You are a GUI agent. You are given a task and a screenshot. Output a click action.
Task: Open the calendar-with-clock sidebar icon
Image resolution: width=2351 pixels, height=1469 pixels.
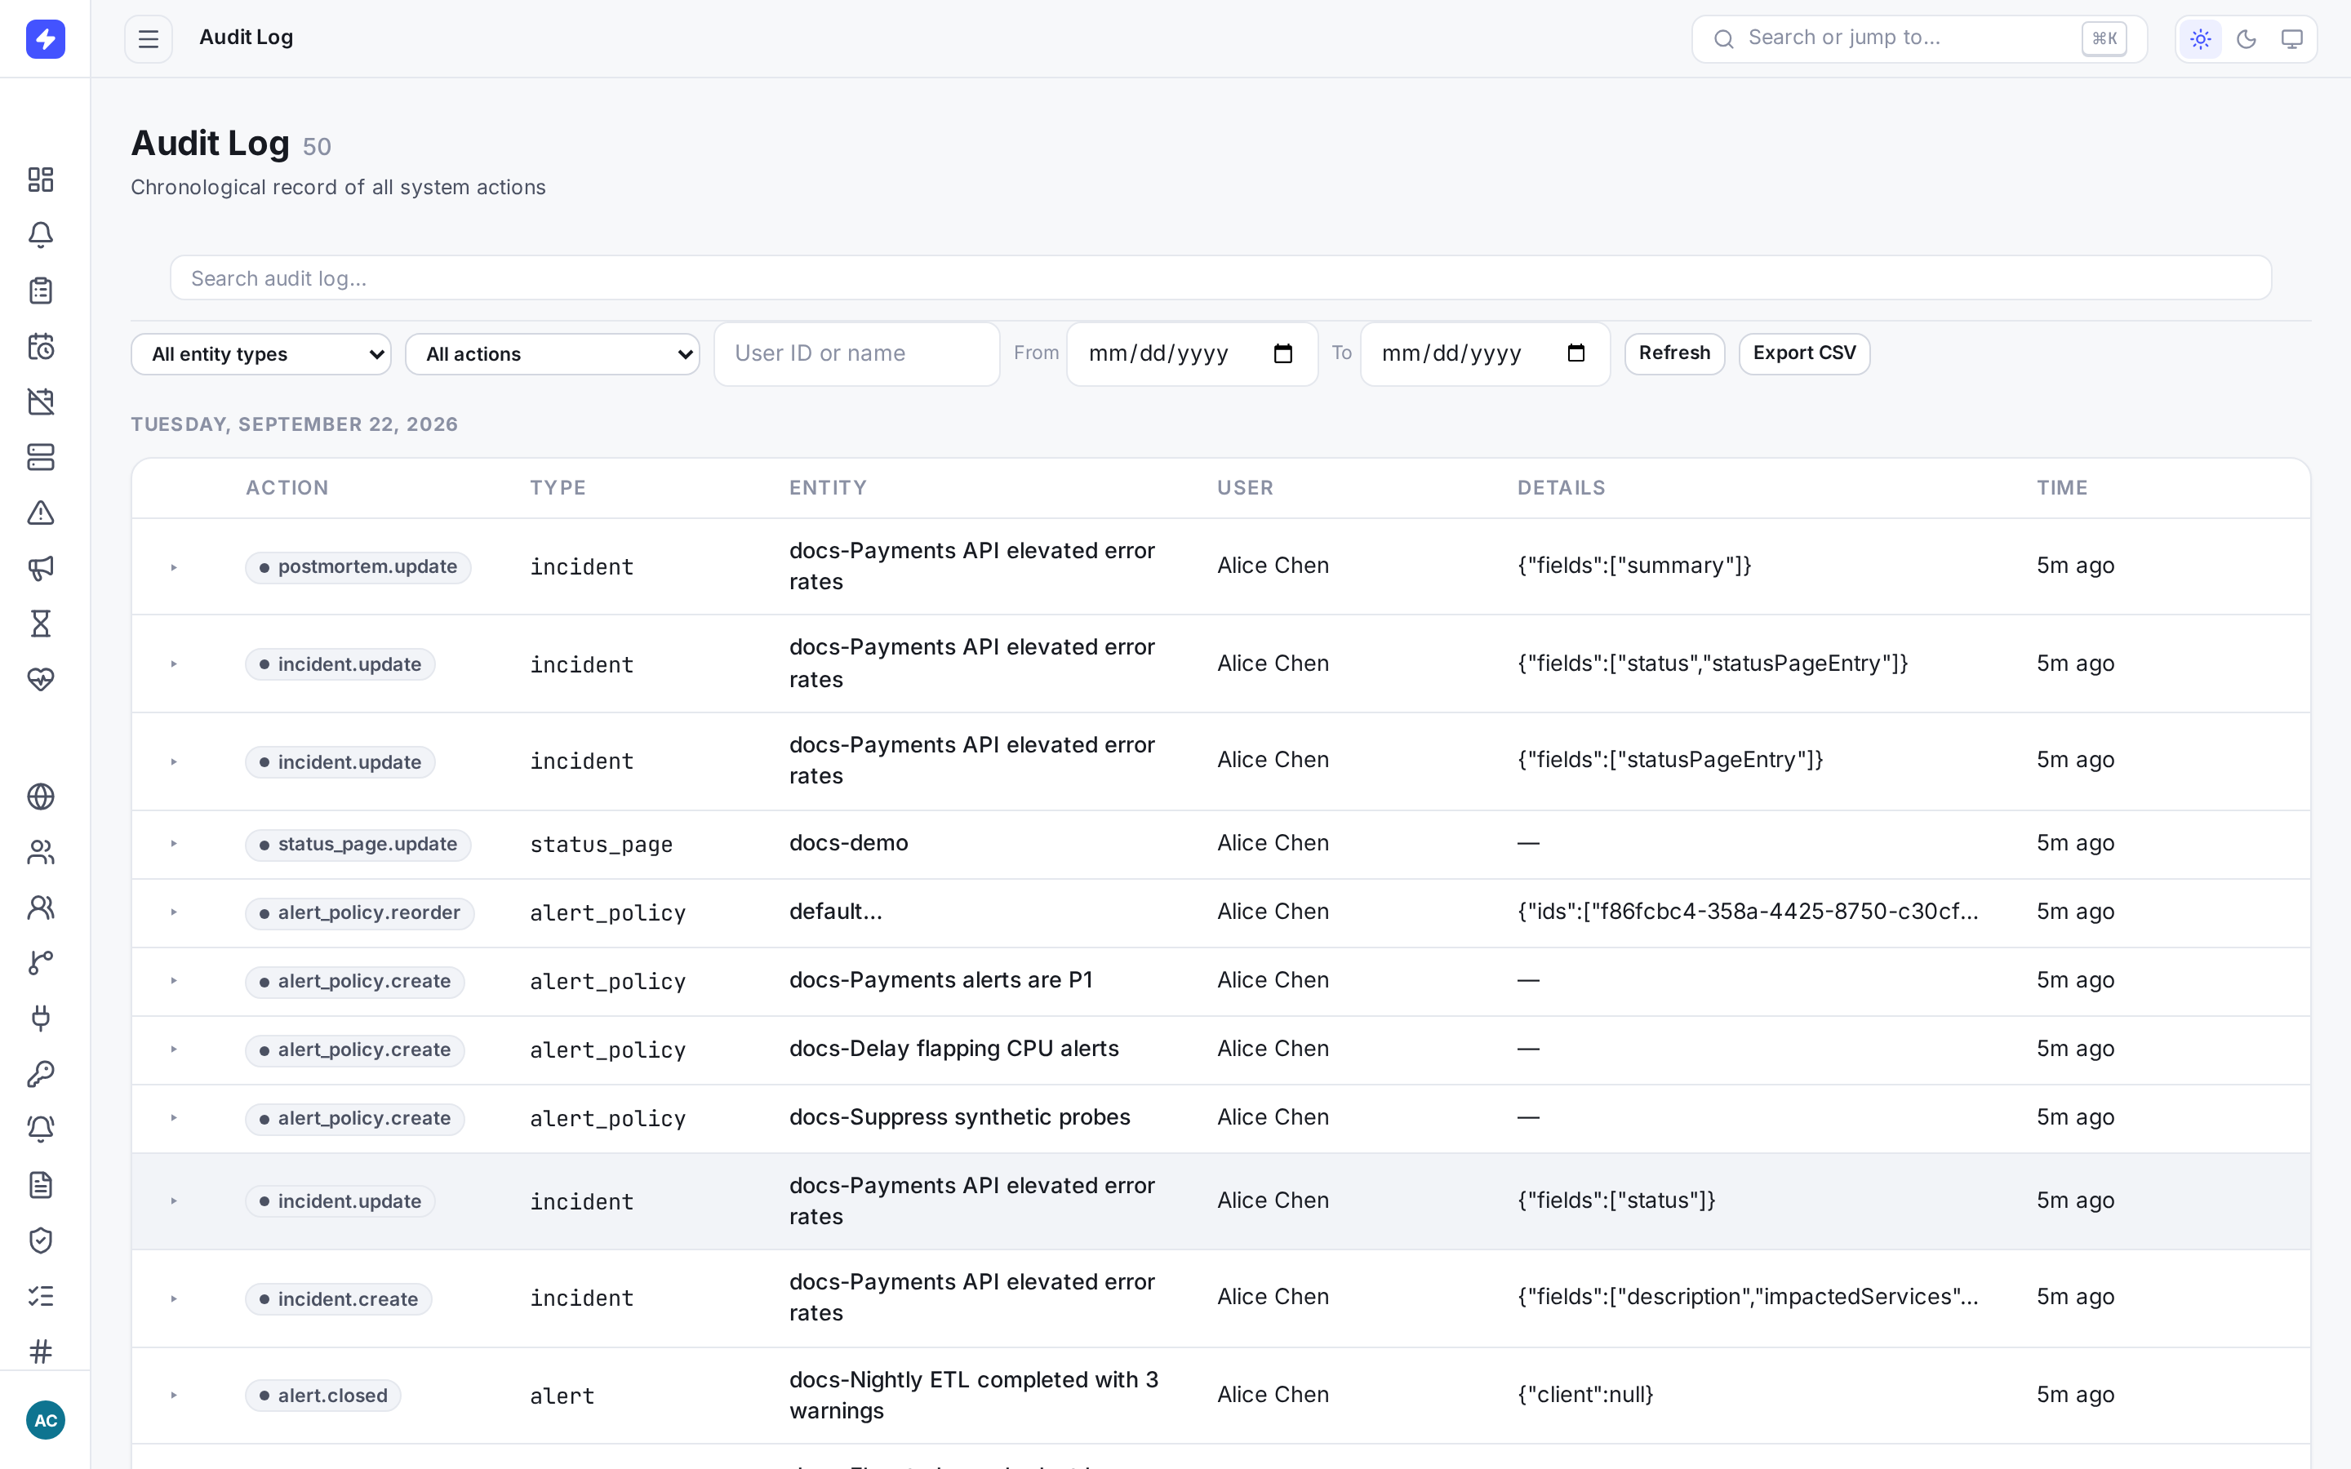click(x=41, y=346)
